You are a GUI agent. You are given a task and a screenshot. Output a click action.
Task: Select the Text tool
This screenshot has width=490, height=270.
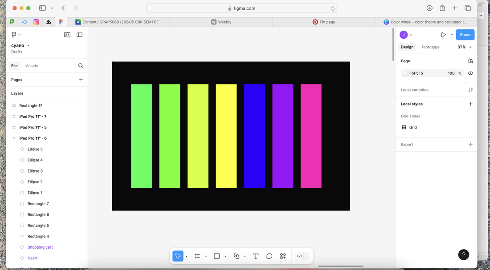point(256,256)
